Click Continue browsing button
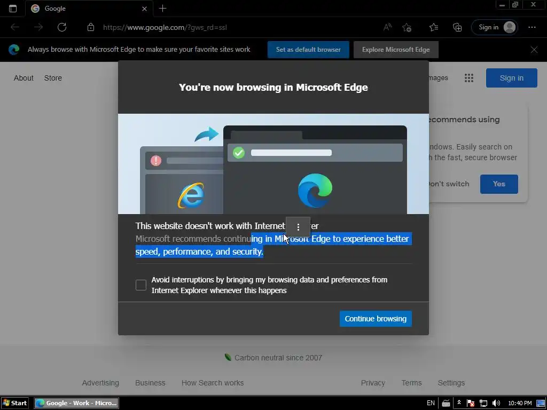This screenshot has height=410, width=547. tap(376, 319)
